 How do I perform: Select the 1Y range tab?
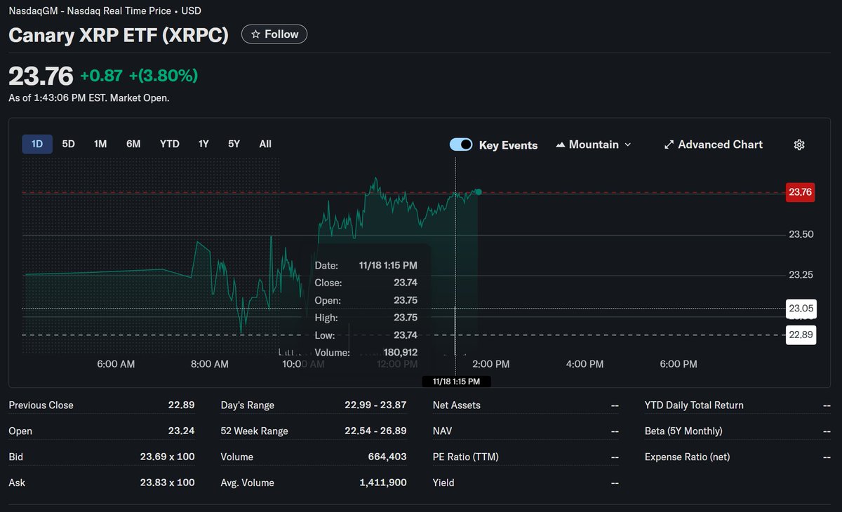coord(203,143)
